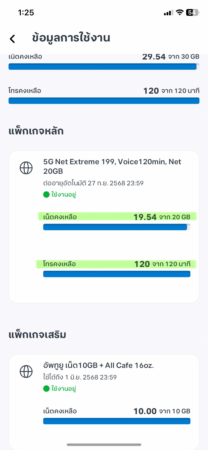Tap the 29.54 of 30 GB summary bar
The image size is (208, 450).
[104, 67]
